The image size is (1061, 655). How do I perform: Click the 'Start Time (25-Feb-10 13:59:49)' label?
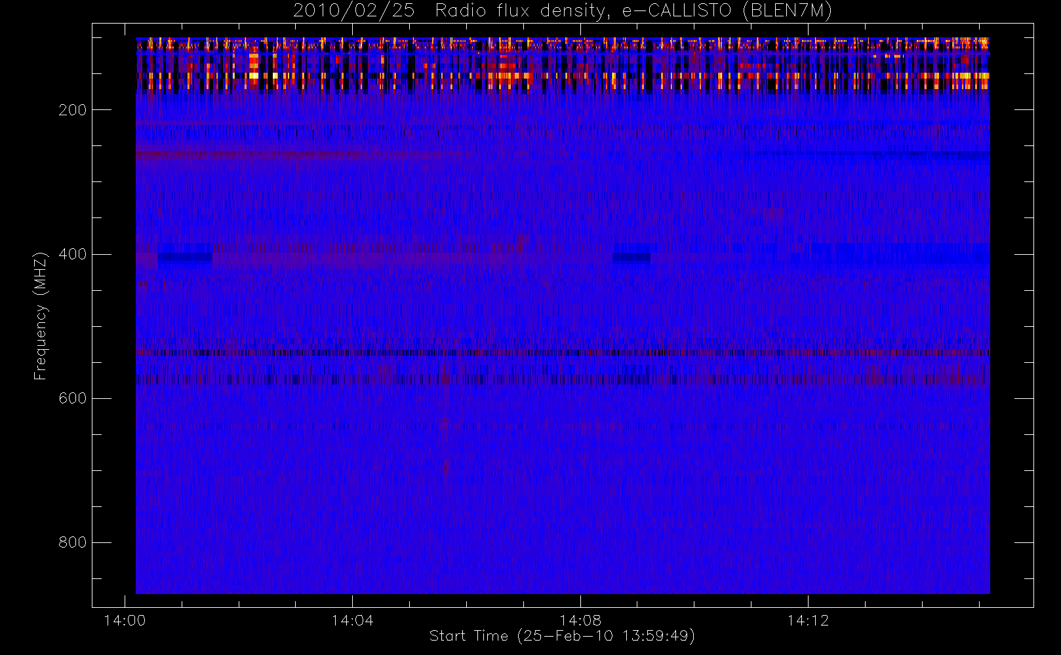coord(562,636)
